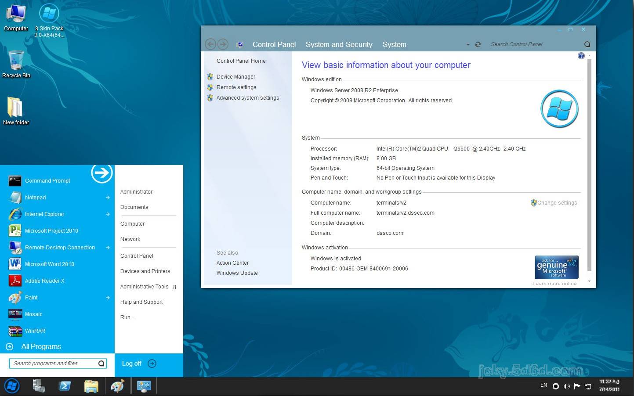Open Remote settings link

click(x=236, y=87)
